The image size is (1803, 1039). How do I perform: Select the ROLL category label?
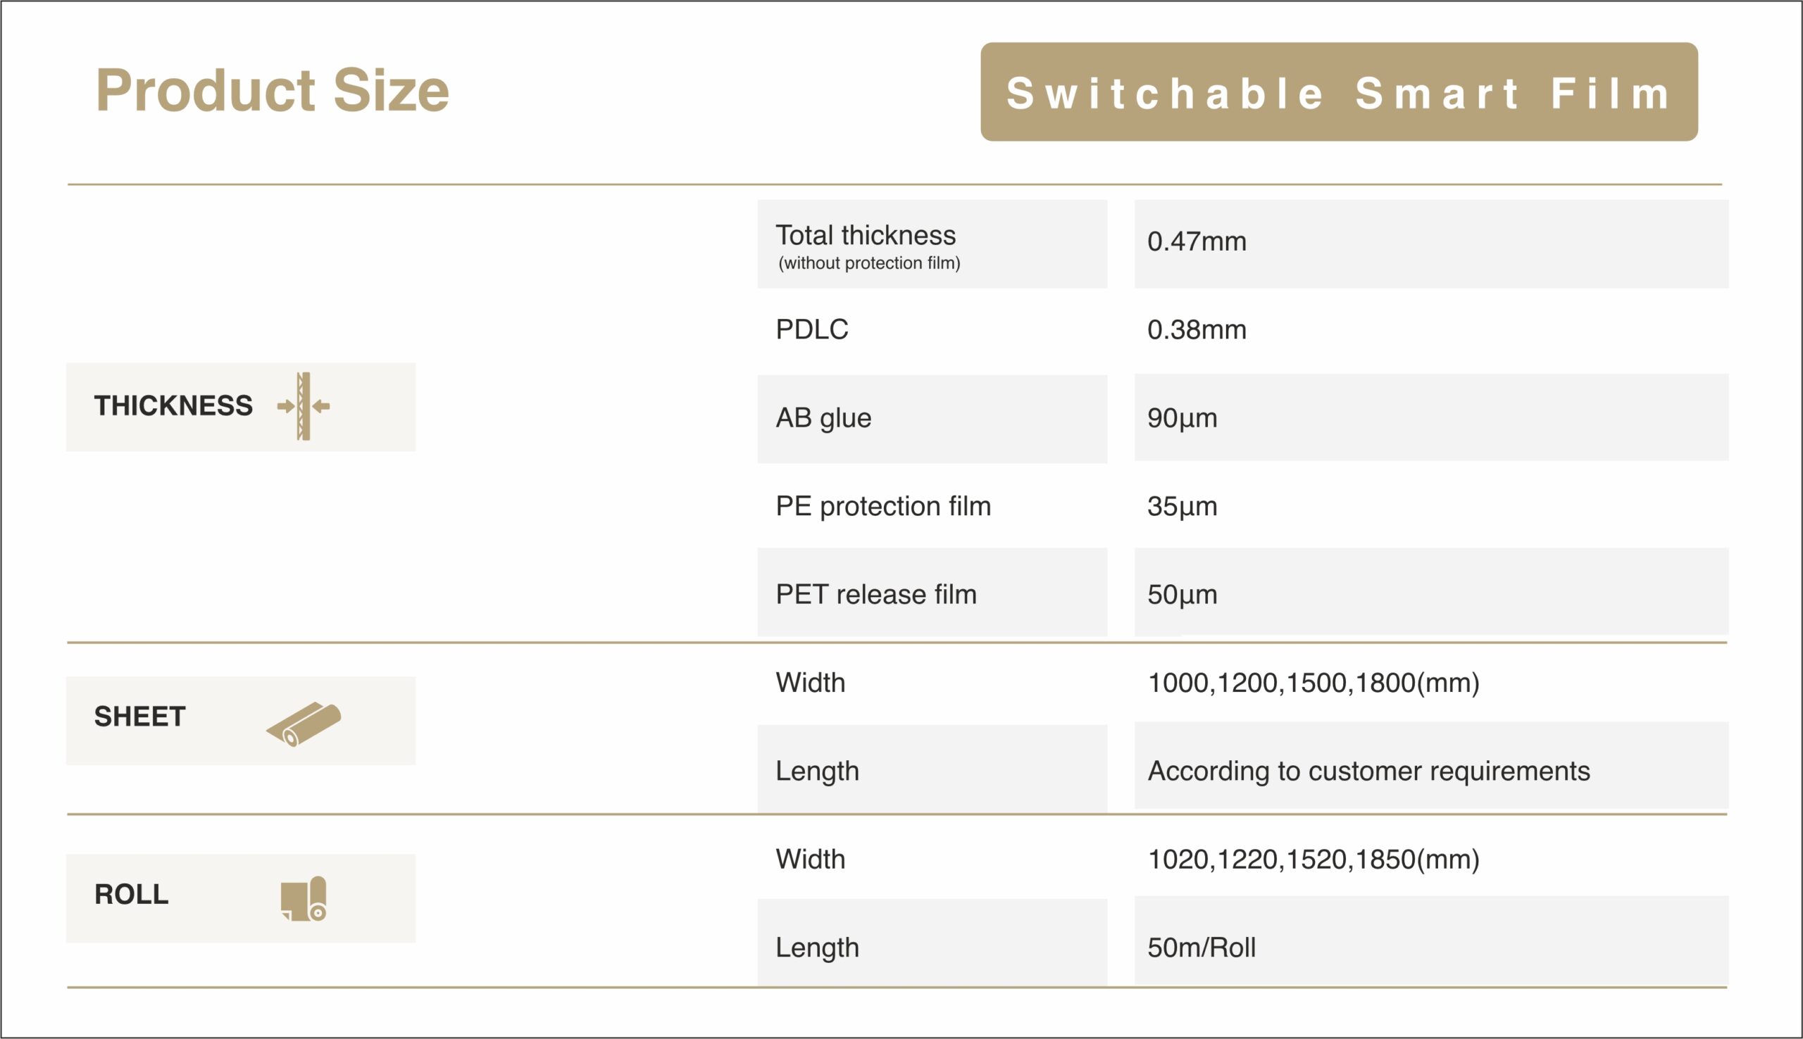(x=132, y=894)
